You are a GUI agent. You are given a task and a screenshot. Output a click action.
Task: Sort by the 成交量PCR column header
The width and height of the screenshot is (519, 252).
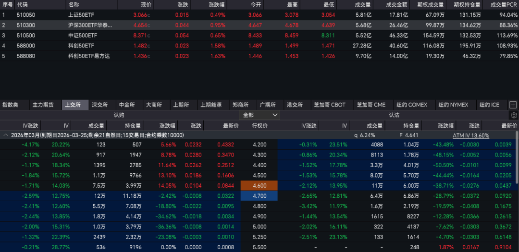point(503,4)
